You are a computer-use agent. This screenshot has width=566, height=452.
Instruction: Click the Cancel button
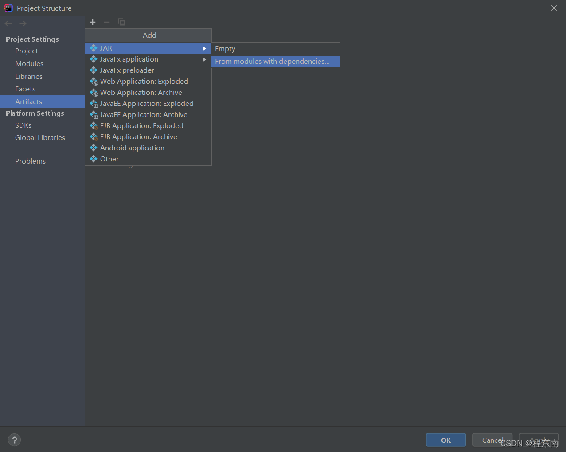click(x=492, y=440)
